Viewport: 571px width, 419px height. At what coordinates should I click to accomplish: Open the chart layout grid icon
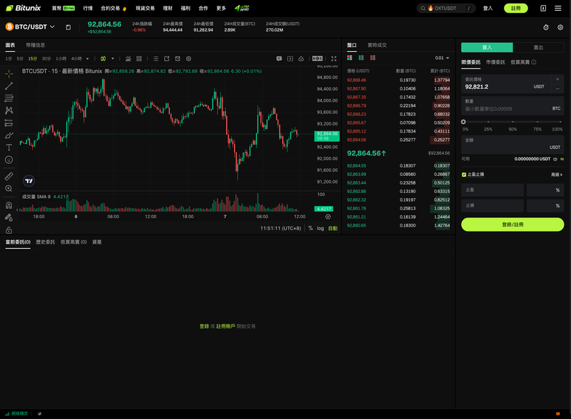[139, 58]
